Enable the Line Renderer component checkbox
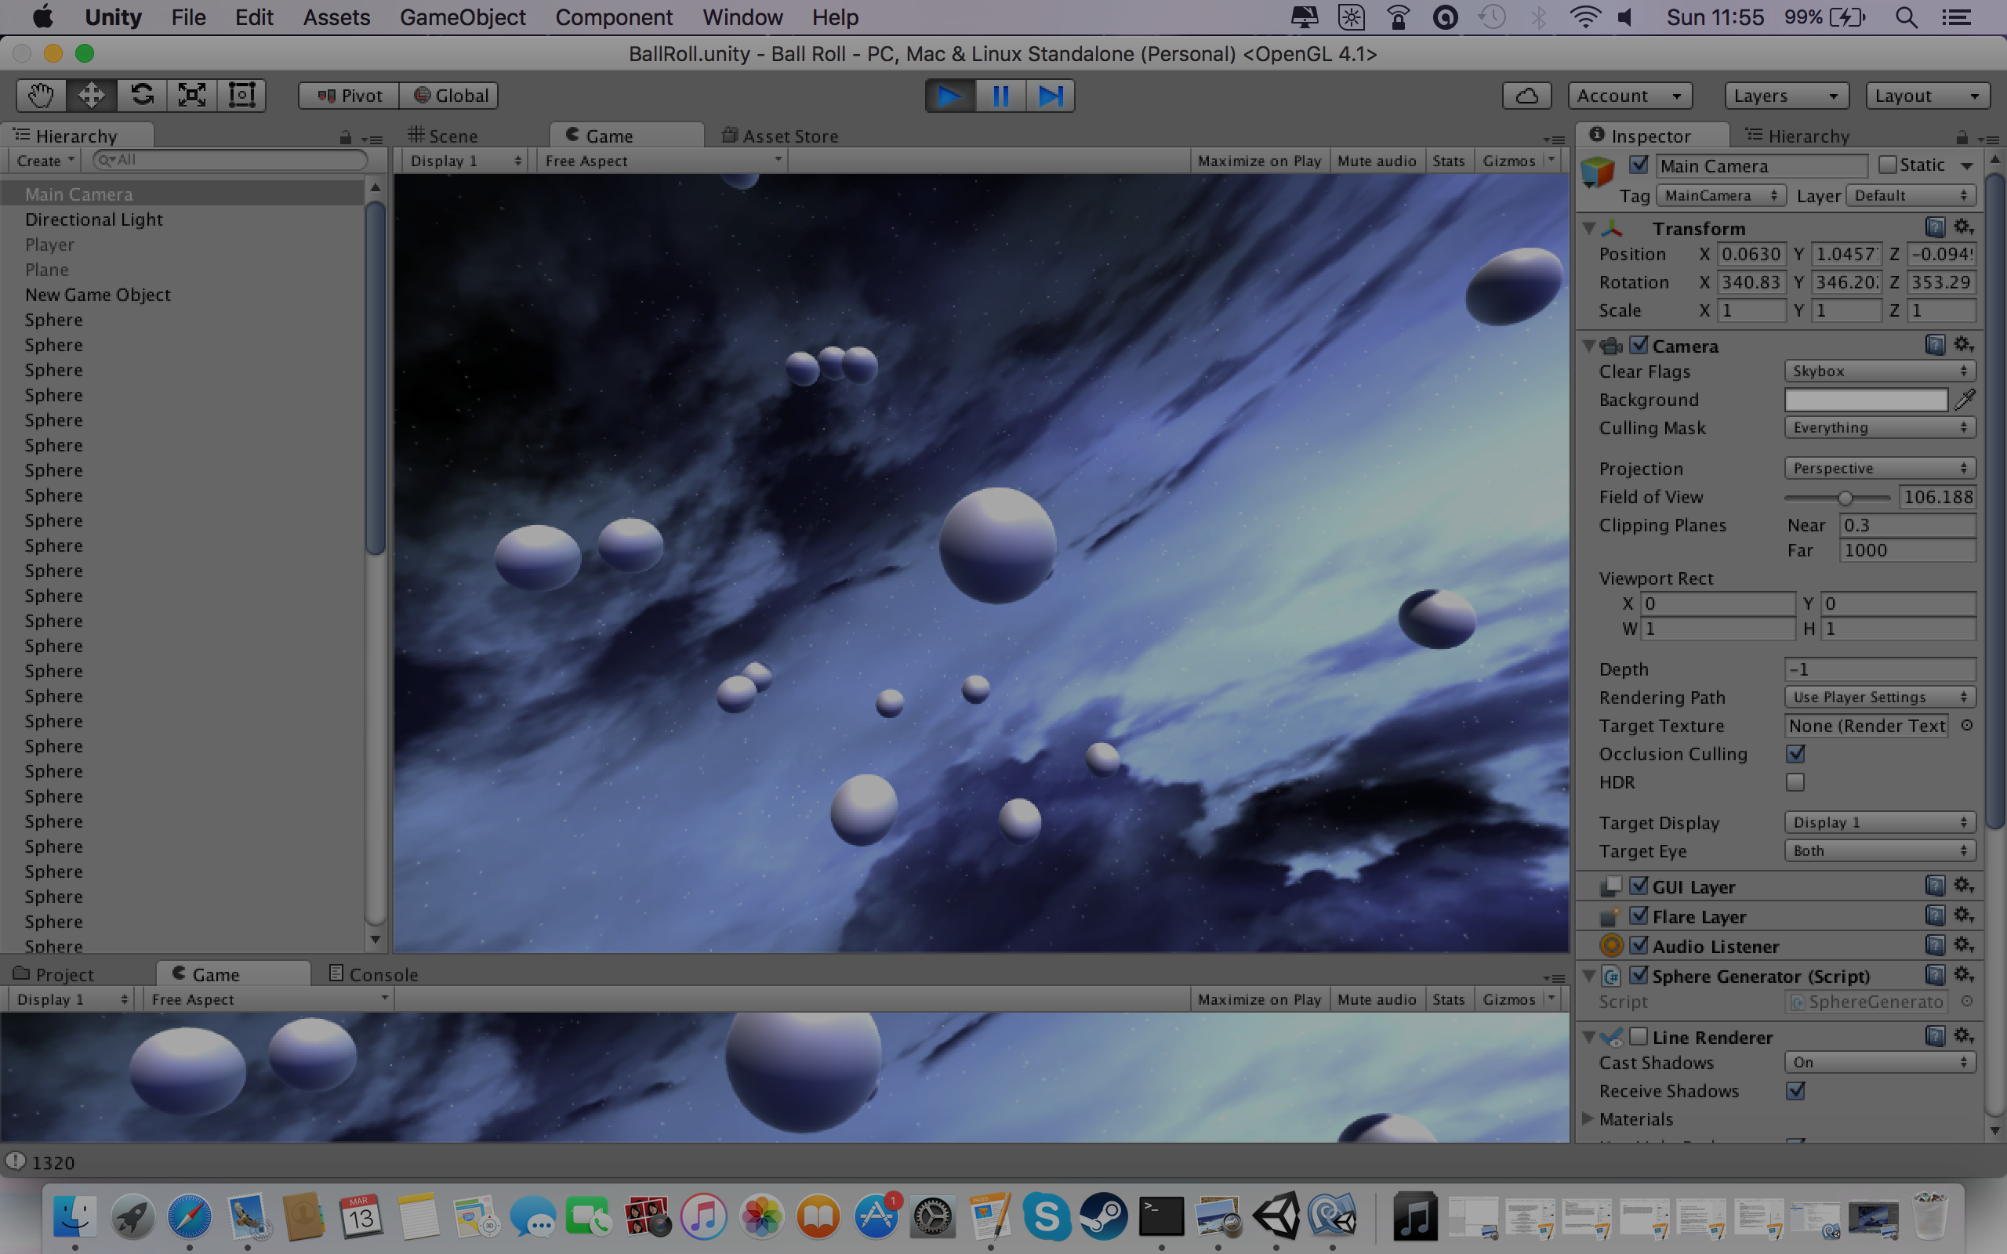This screenshot has width=2007, height=1254. click(x=1638, y=1037)
